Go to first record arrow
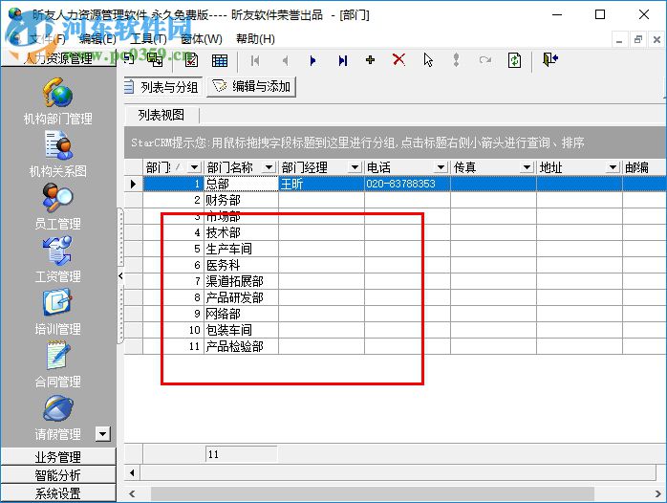667x503 pixels. point(255,60)
